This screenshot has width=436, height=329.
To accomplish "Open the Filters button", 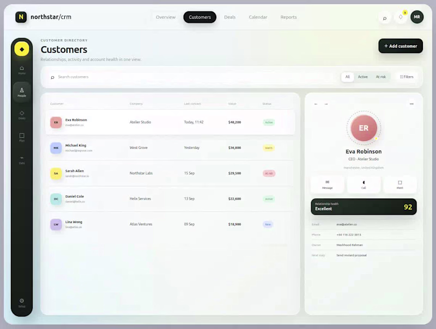I will point(407,77).
